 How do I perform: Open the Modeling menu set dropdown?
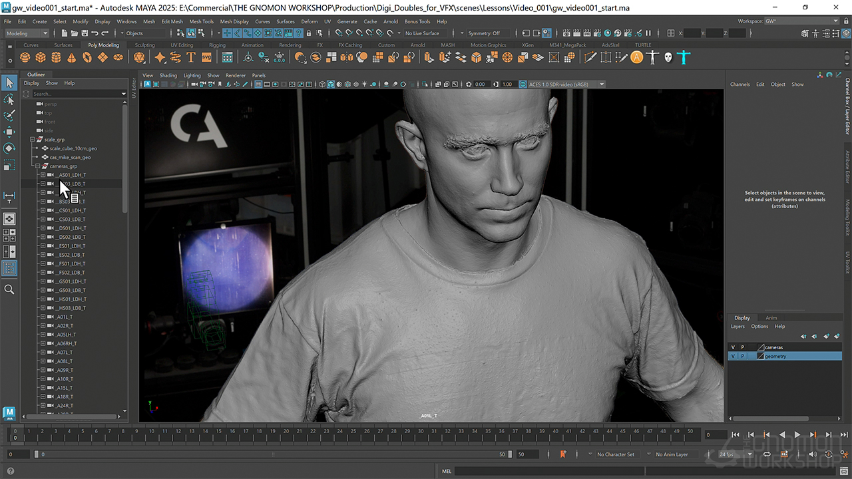pos(27,33)
